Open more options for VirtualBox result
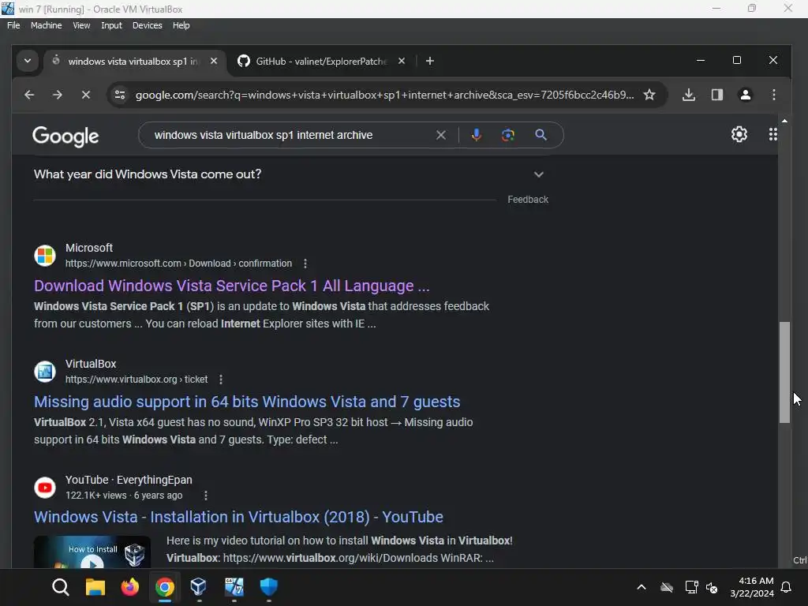Screen dimensions: 808x606 [x=221, y=380]
